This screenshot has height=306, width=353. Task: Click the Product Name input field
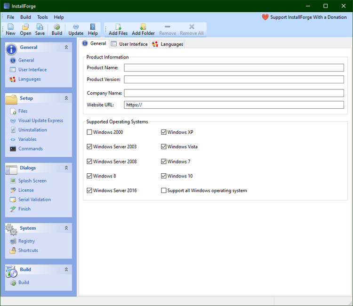tap(234, 68)
